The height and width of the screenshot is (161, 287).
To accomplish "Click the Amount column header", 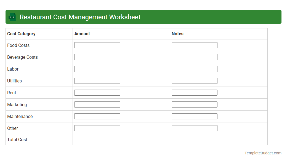I will 82,34.
